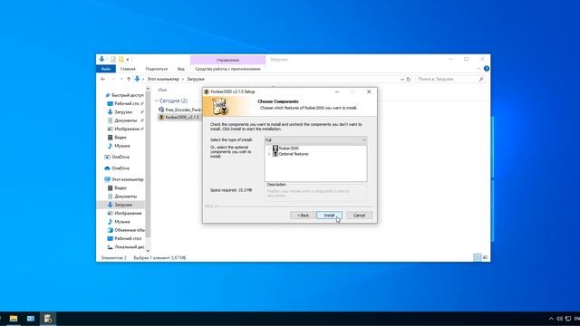The image size is (580, 326).
Task: Go up one folder level
Action: click(129, 79)
